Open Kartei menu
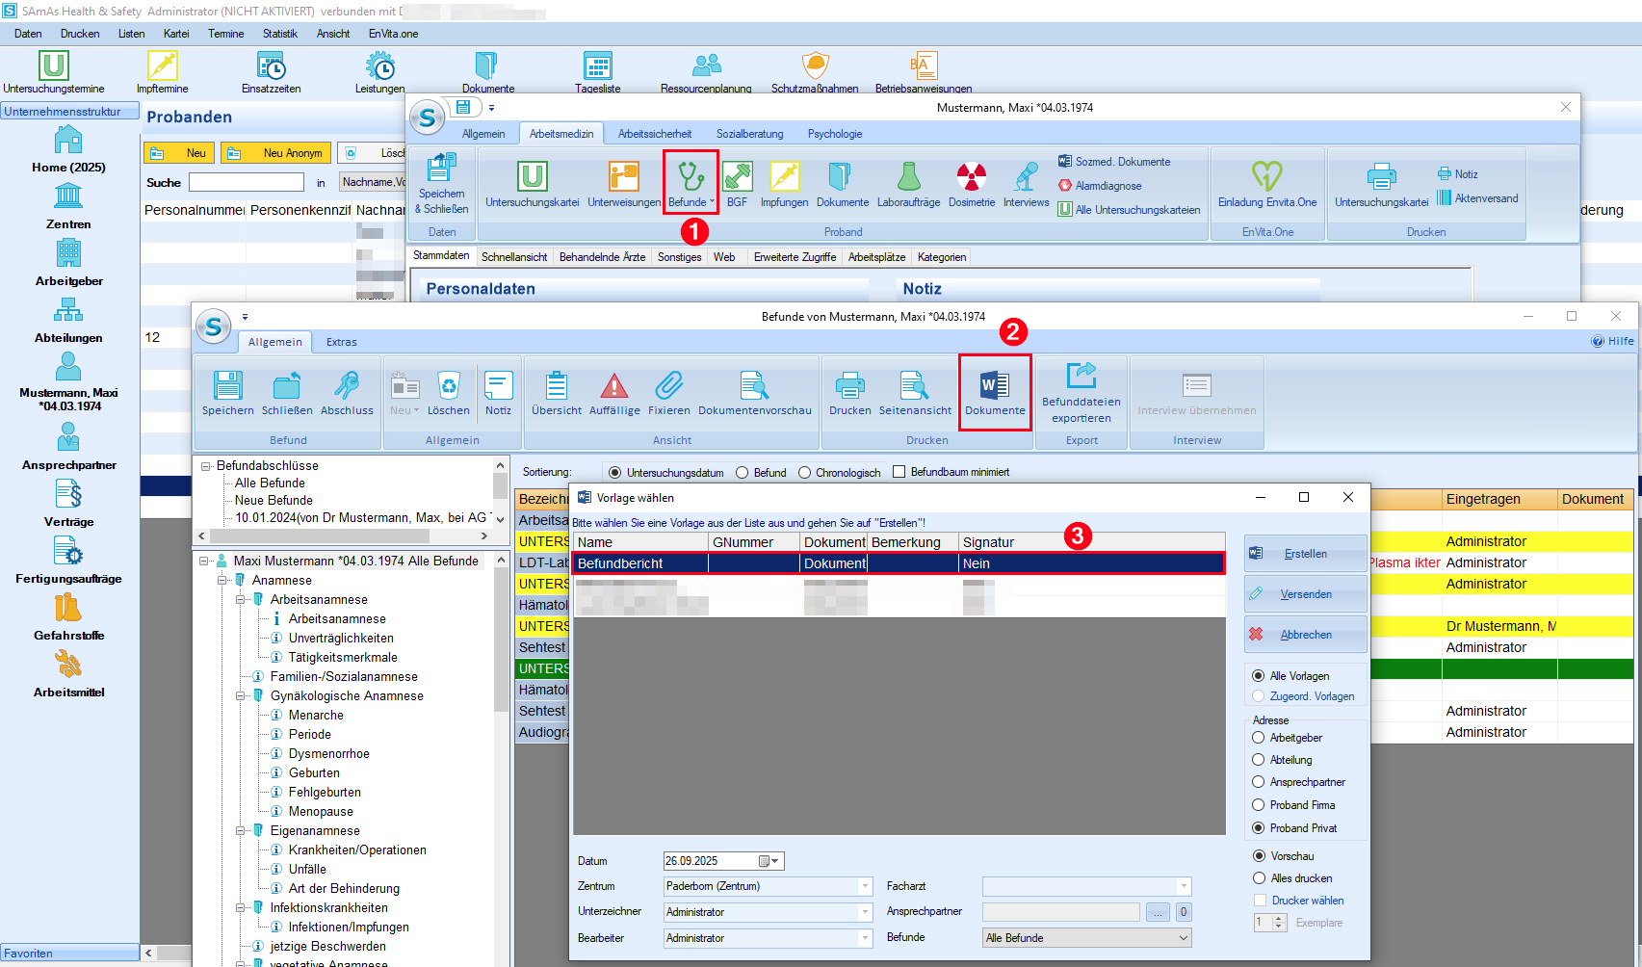 [176, 34]
